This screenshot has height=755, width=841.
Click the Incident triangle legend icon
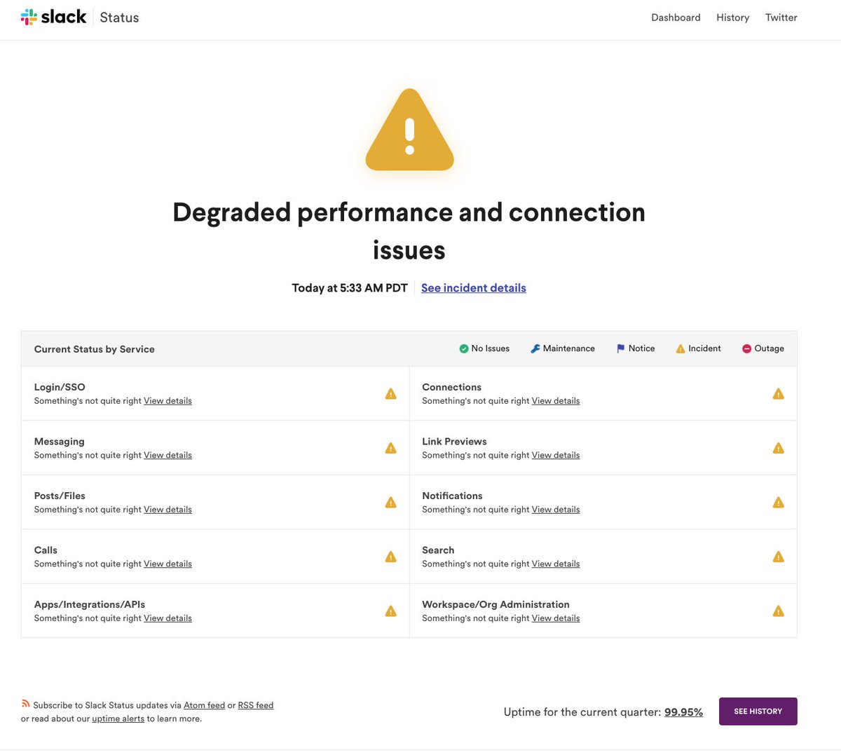681,348
